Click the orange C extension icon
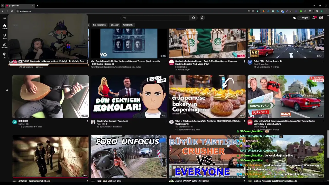 264,11
